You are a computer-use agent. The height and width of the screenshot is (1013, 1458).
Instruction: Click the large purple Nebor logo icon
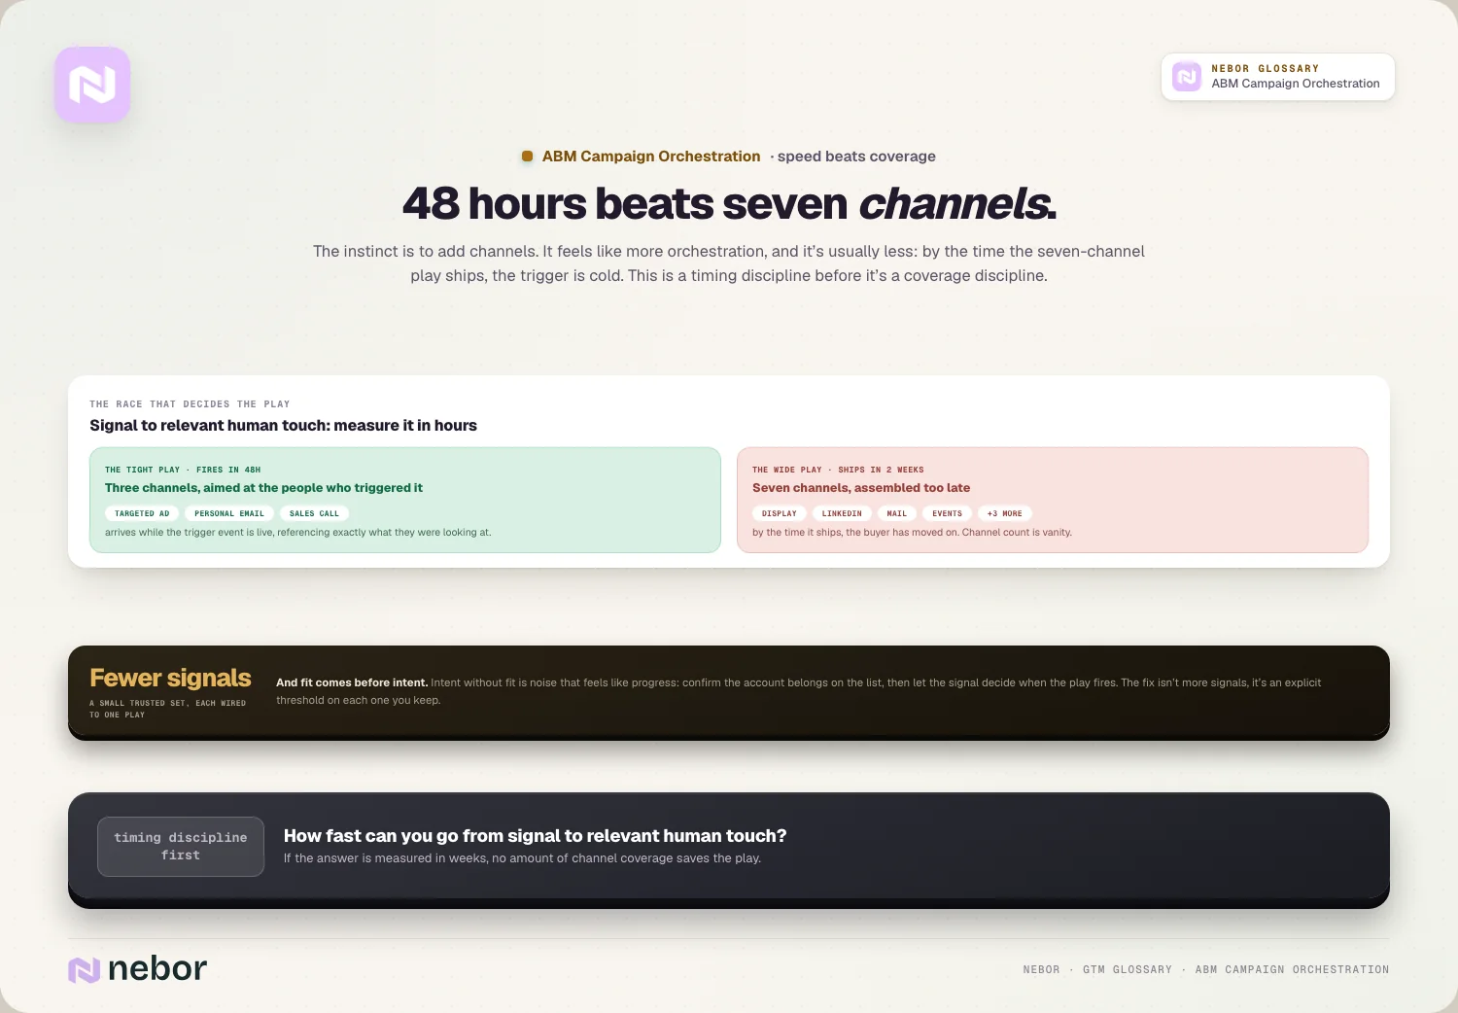(x=92, y=85)
